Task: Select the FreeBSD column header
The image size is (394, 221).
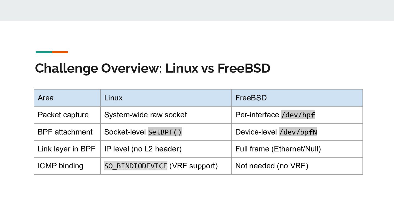Action: (297, 98)
